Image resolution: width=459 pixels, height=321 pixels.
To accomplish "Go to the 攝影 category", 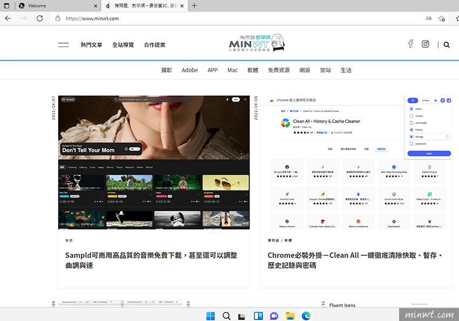I will coord(166,70).
